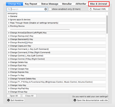115x107 pixels.
Task: Open the Misc & Uninstall tab
Action: pyautogui.click(x=99, y=4)
